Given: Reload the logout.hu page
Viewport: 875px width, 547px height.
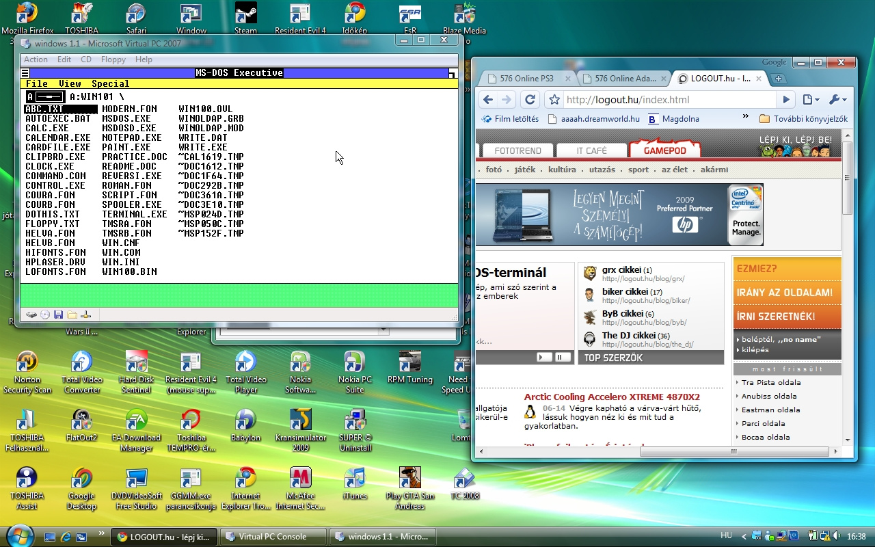Looking at the screenshot, I should click(530, 100).
